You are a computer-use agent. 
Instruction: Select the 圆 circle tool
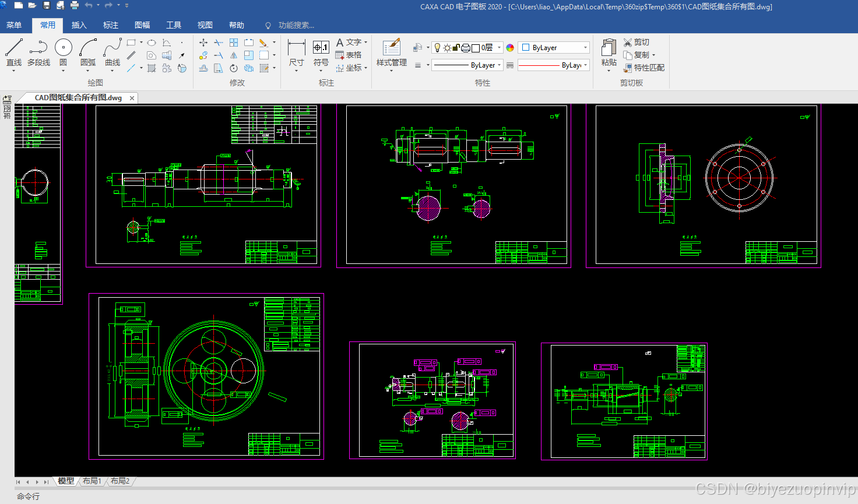pos(63,52)
